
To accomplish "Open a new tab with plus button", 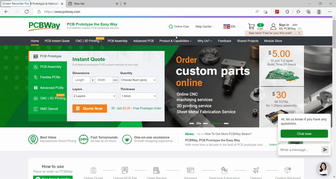I will (125, 4).
